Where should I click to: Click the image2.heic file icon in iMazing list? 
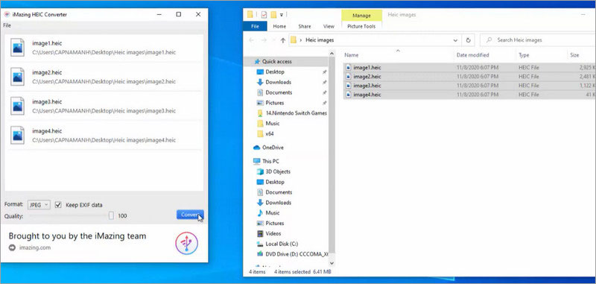[x=17, y=77]
